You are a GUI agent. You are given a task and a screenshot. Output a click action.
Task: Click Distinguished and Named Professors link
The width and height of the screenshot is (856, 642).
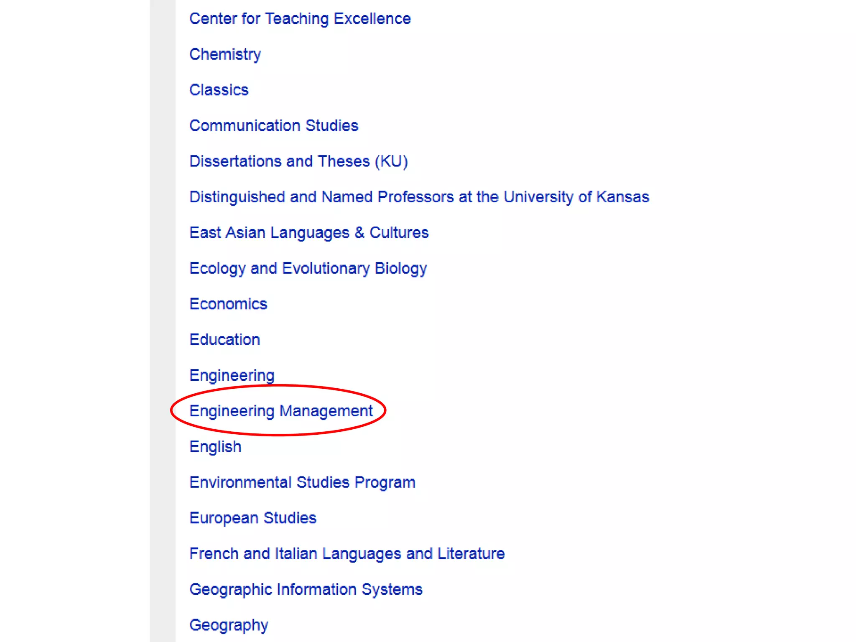[419, 197]
